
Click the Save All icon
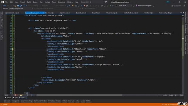pos(21,6)
